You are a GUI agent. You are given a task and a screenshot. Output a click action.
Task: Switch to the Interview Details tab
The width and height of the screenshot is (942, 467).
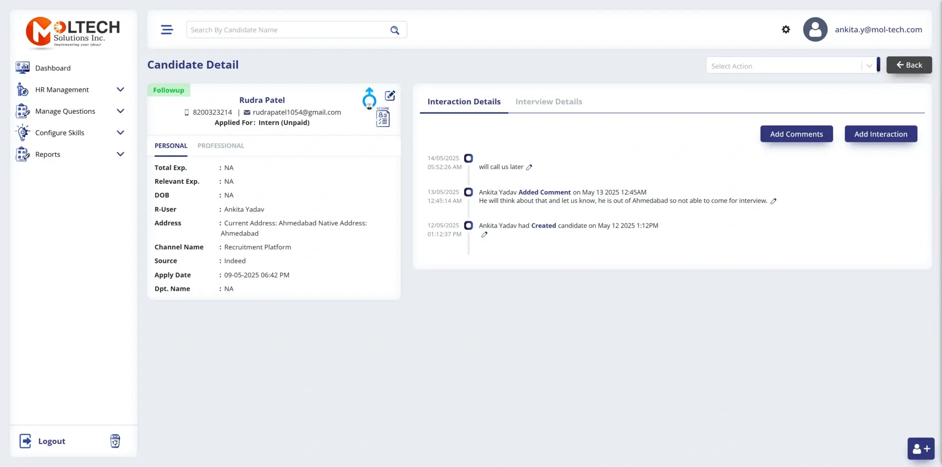click(549, 101)
